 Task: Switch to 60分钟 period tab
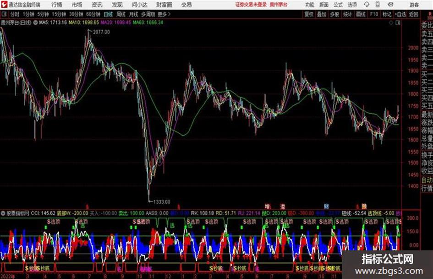coord(93,14)
